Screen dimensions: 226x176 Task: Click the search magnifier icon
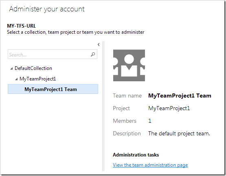93,54
